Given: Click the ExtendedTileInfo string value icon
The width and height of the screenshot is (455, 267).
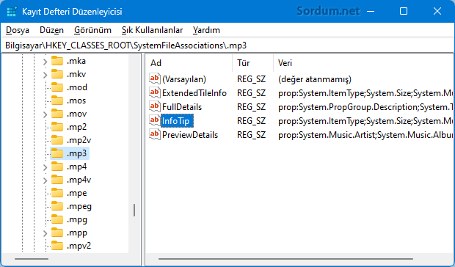Looking at the screenshot, I should pyautogui.click(x=154, y=92).
